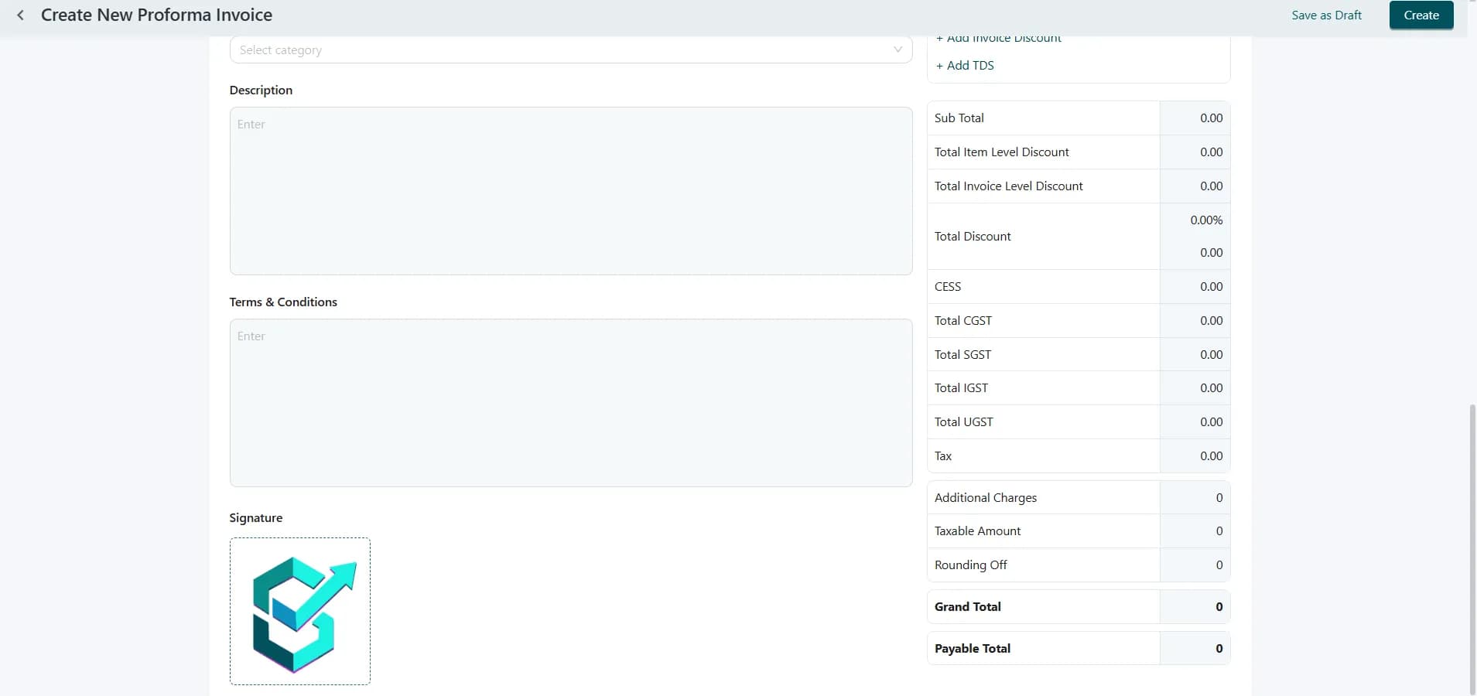Click Add Invoice Discount link

(x=999, y=38)
